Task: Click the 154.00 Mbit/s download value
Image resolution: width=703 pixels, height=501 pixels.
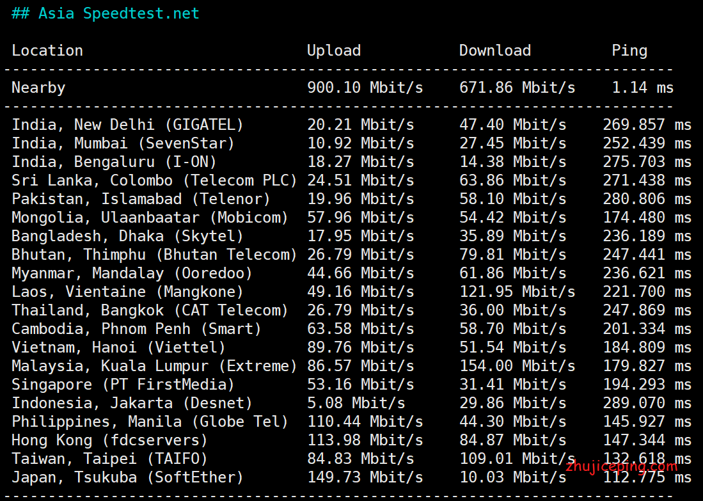Action: point(517,366)
